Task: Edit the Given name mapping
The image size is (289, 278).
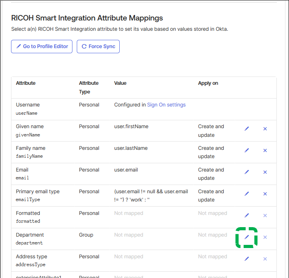Action: pyautogui.click(x=247, y=129)
